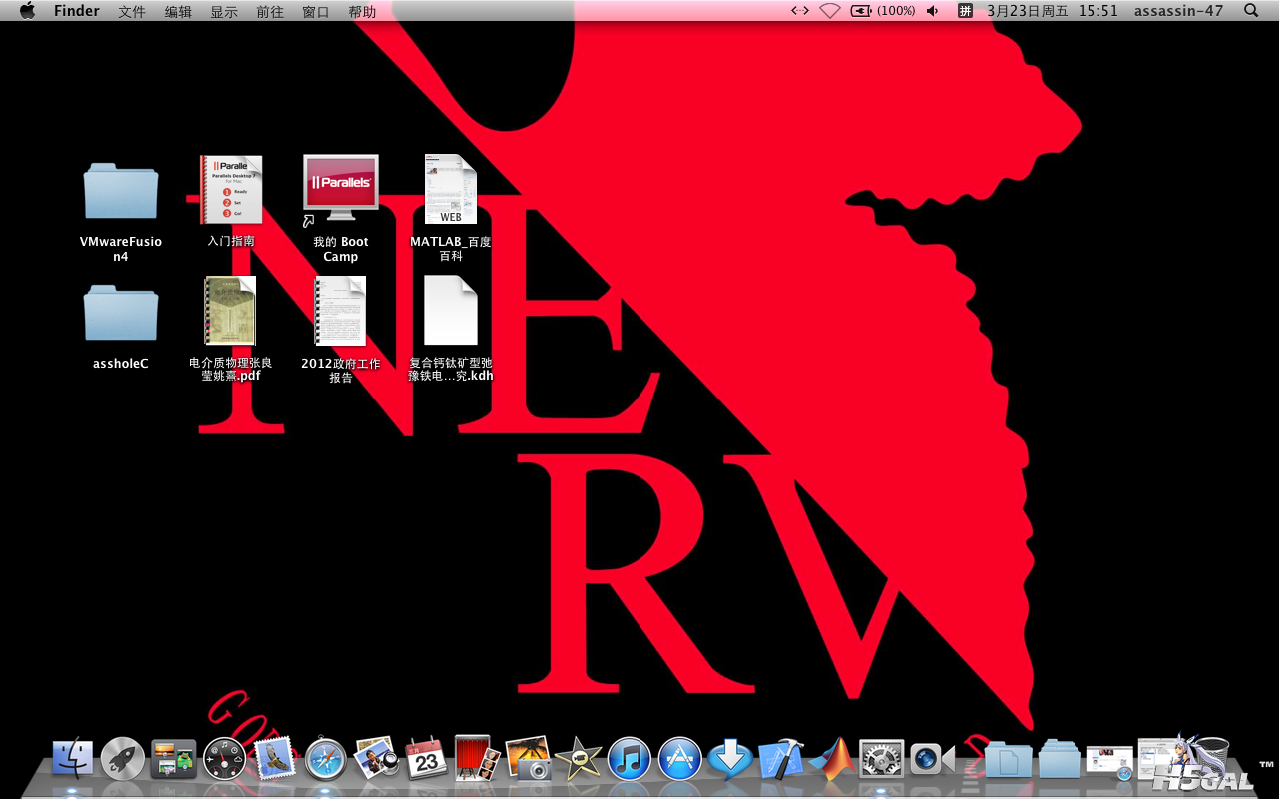Open the iCal calendar showing 23
The height and width of the screenshot is (799, 1279).
coord(427,759)
